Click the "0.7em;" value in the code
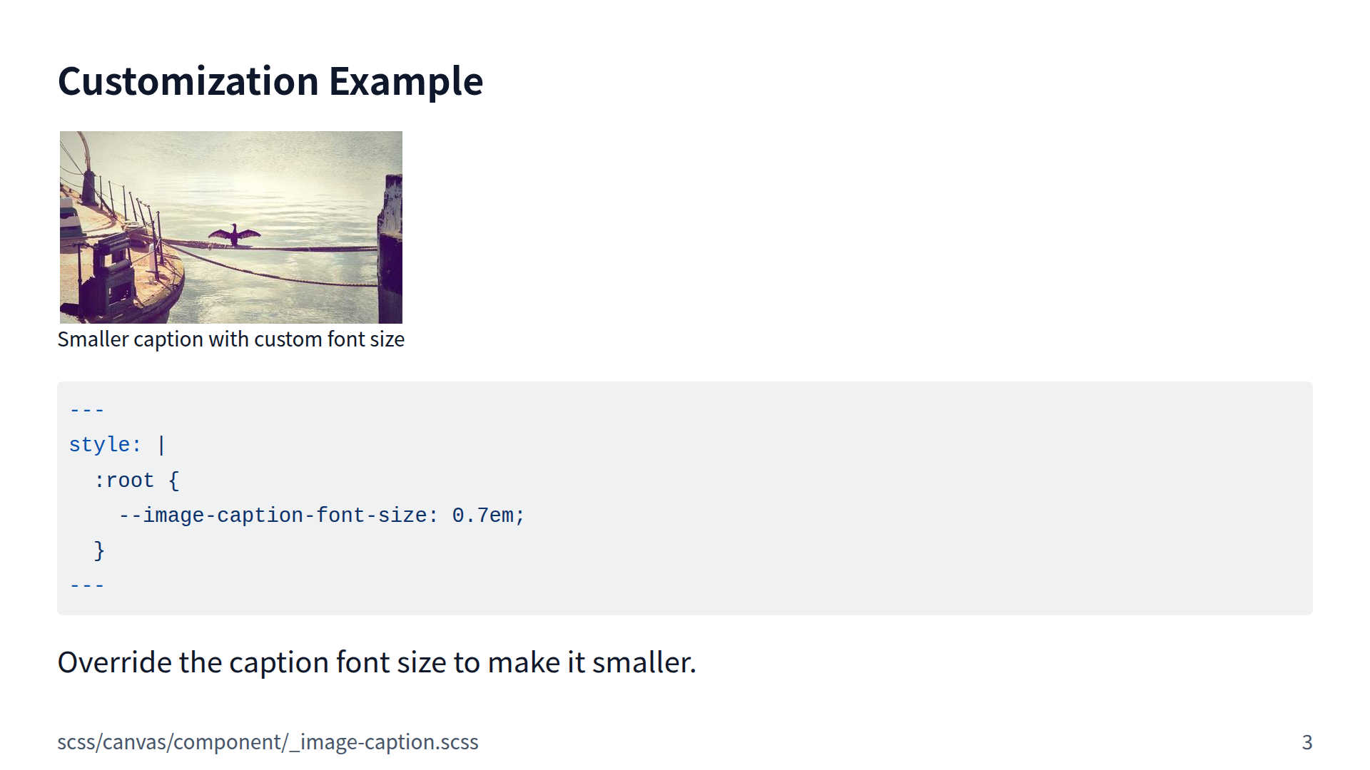 (488, 515)
